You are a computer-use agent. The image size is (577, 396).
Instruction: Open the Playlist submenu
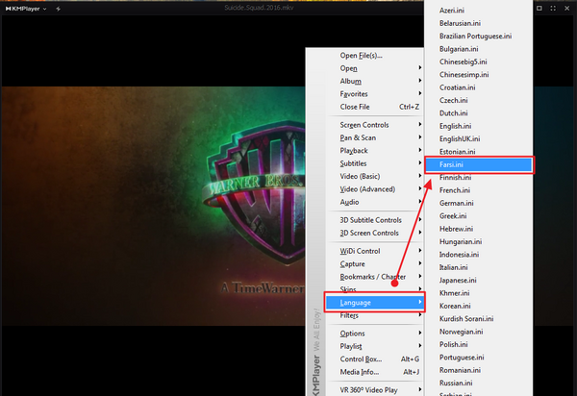tap(375, 346)
